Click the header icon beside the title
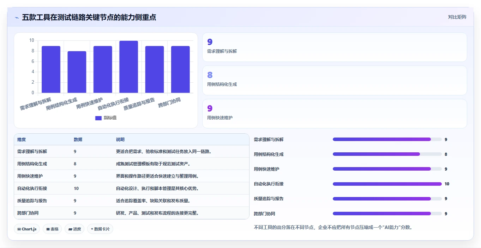481x248 pixels. pyautogui.click(x=17, y=18)
